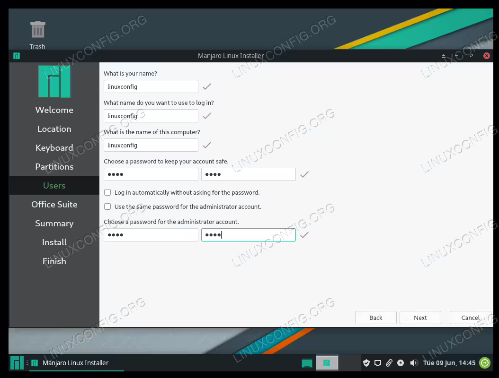This screenshot has height=378, width=499.
Task: Click the shade (roll up) window button
Action: 443,56
